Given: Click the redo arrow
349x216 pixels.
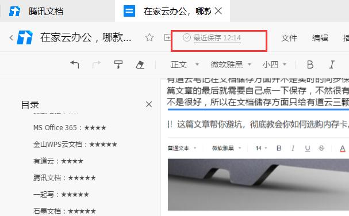Looking at the screenshot, I should coord(97,65).
